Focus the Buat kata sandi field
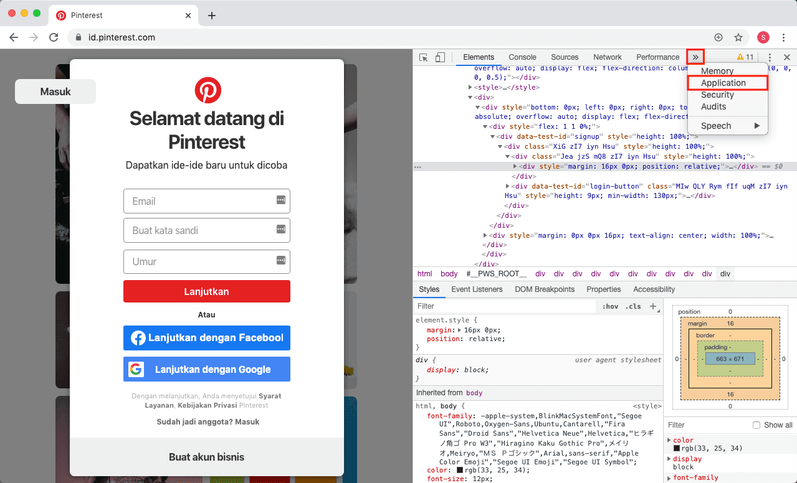The height and width of the screenshot is (483, 797). pos(207,230)
